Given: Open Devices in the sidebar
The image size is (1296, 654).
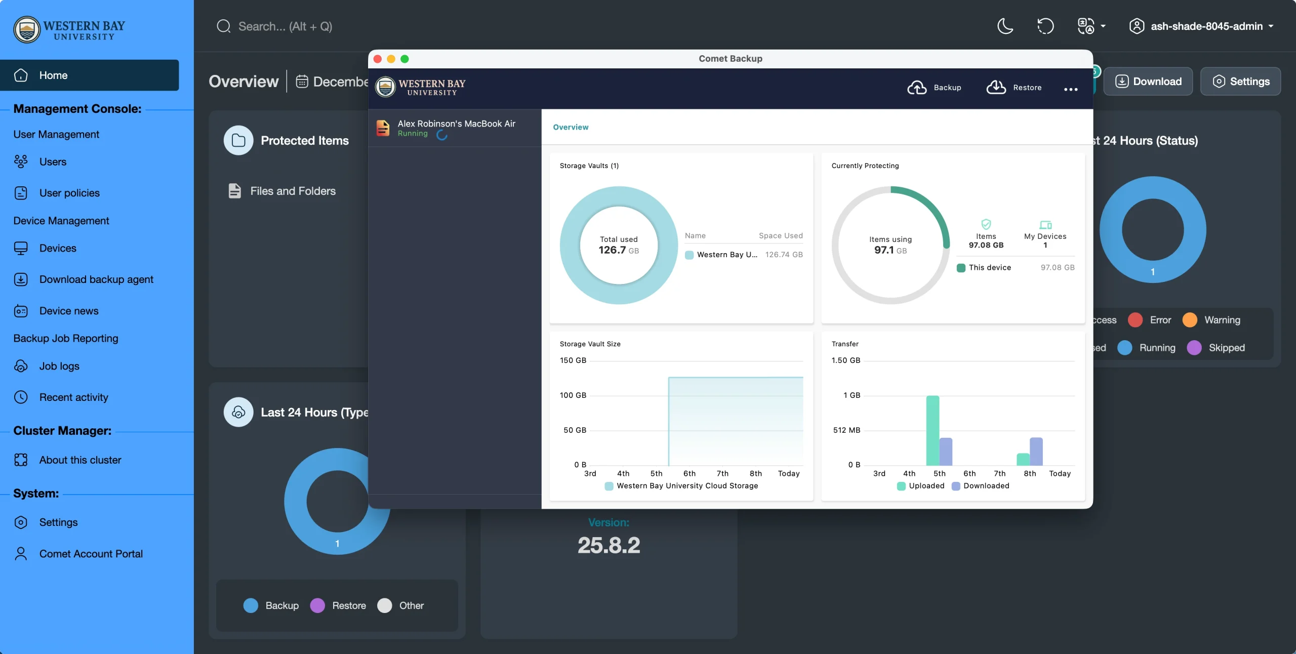Looking at the screenshot, I should (58, 248).
